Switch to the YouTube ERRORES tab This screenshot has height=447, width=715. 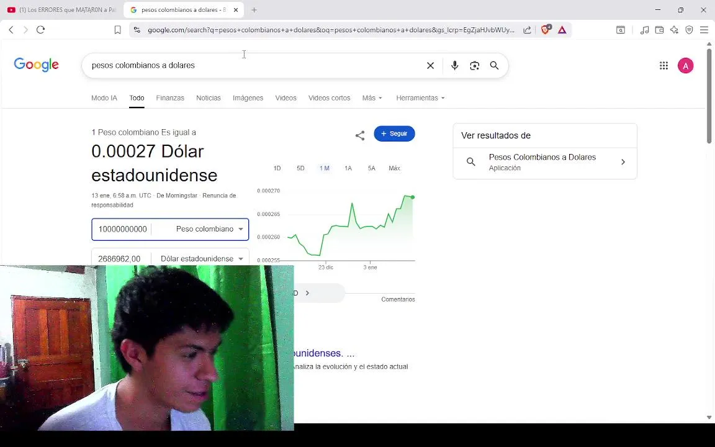[61, 9]
